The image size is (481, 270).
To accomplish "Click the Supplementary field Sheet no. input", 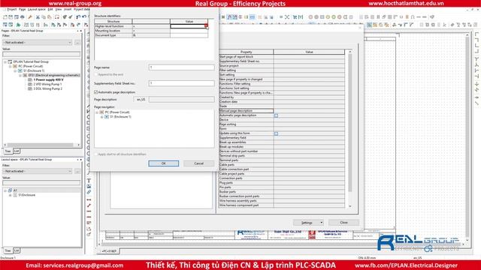I will (182, 83).
